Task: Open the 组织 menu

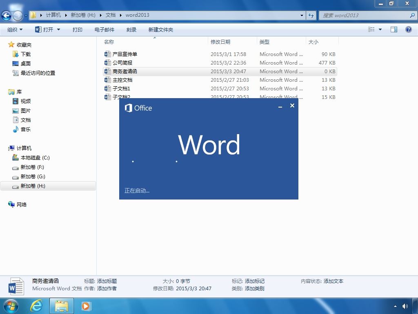Action: tap(15, 29)
